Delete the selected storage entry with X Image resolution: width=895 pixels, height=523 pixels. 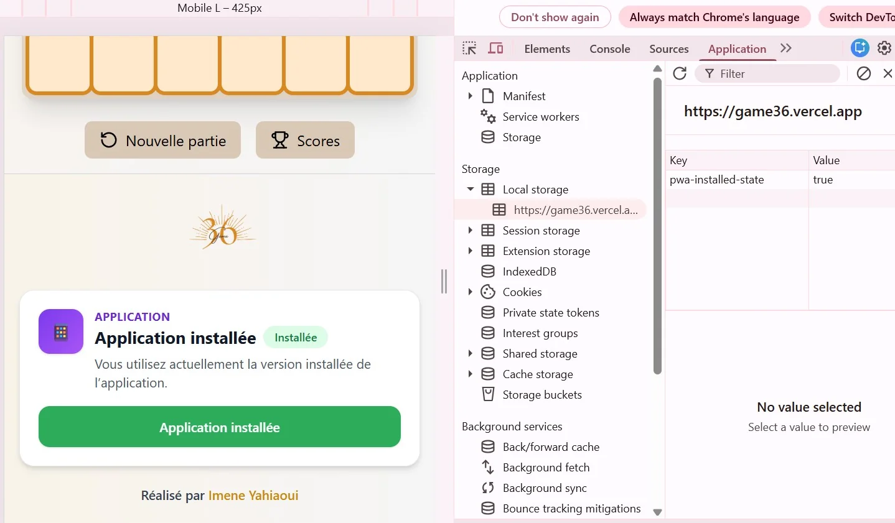click(888, 73)
